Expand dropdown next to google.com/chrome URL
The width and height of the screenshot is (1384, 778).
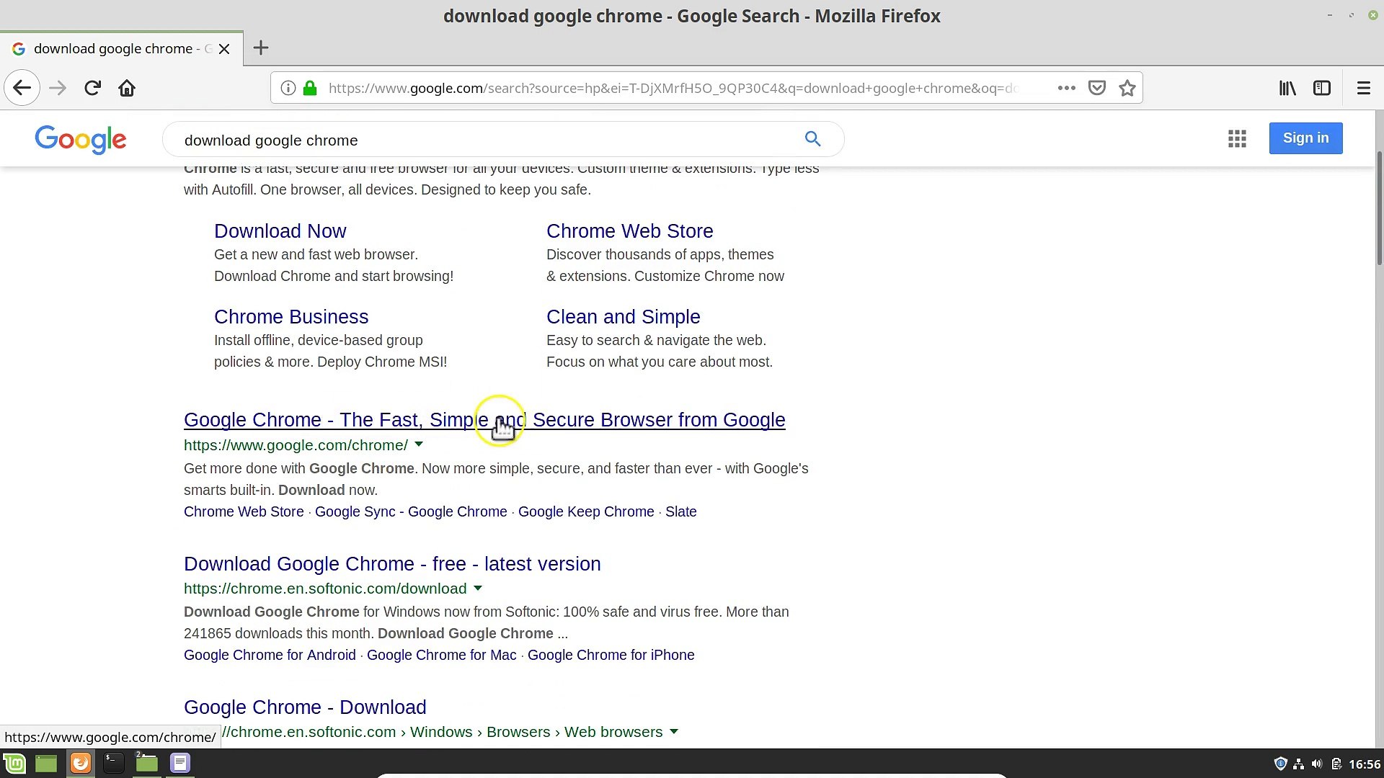point(419,444)
